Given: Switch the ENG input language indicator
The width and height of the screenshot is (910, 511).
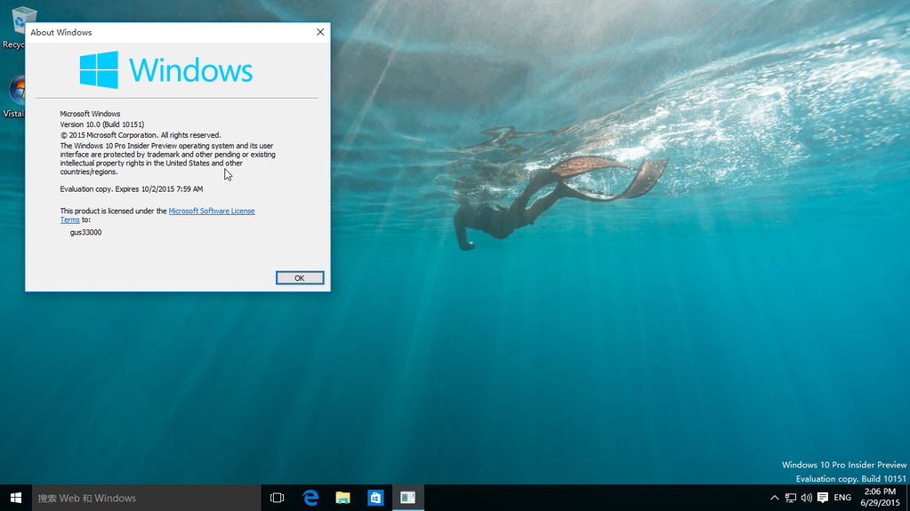Looking at the screenshot, I should pyautogui.click(x=842, y=498).
